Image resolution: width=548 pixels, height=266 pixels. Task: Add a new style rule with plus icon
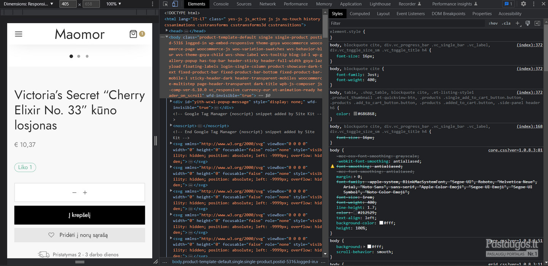click(x=518, y=23)
